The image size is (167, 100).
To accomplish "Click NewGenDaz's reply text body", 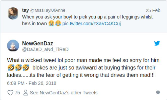I will 83,68.
